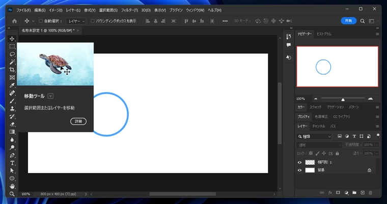The height and width of the screenshot is (204, 387).
Task: Select the Crop tool in toolbar
Action: [12, 70]
